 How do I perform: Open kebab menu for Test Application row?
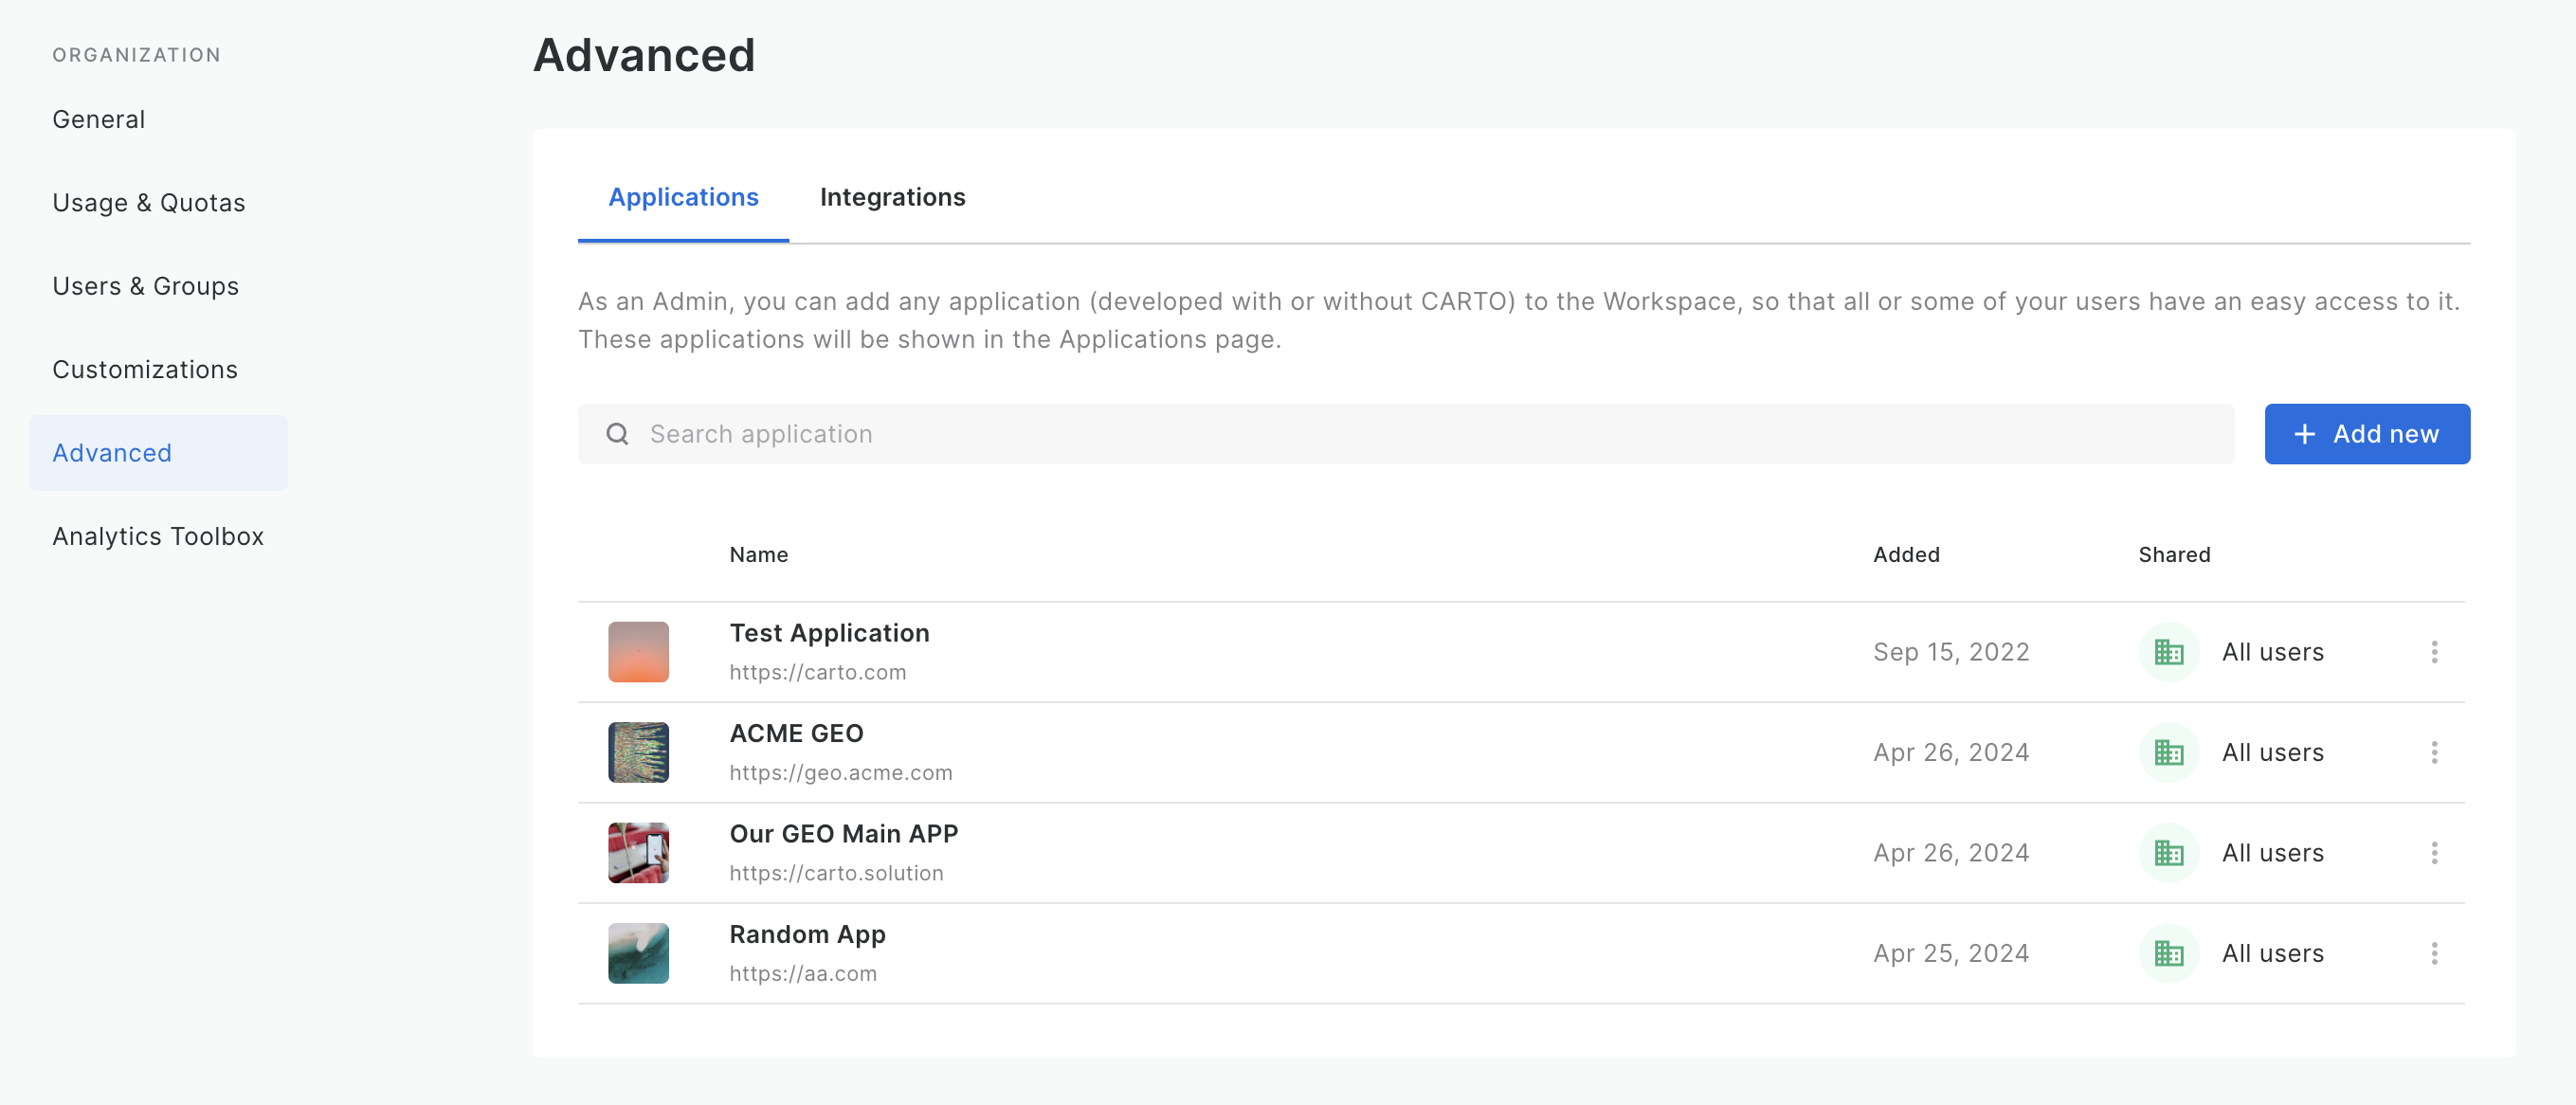pos(2434,652)
